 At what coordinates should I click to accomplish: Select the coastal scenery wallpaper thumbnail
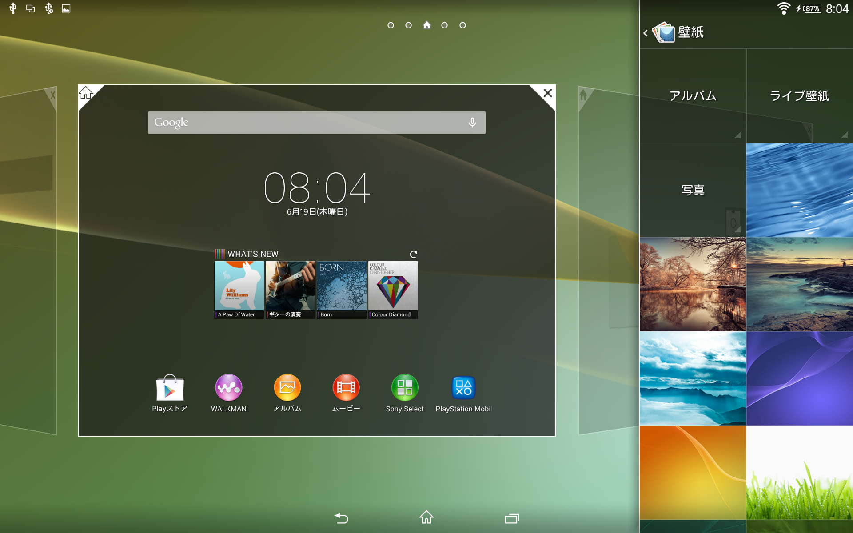coord(800,284)
